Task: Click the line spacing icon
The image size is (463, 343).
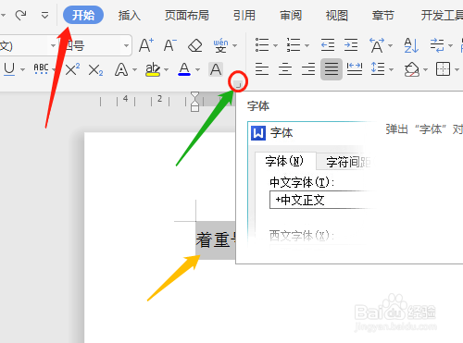Action: point(378,69)
